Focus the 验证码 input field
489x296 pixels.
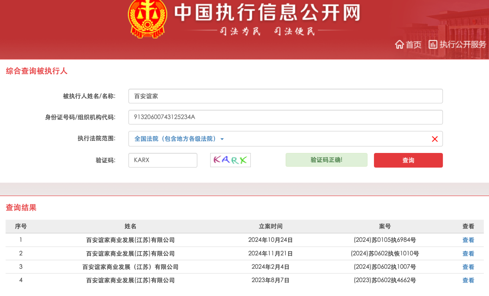[163, 160]
